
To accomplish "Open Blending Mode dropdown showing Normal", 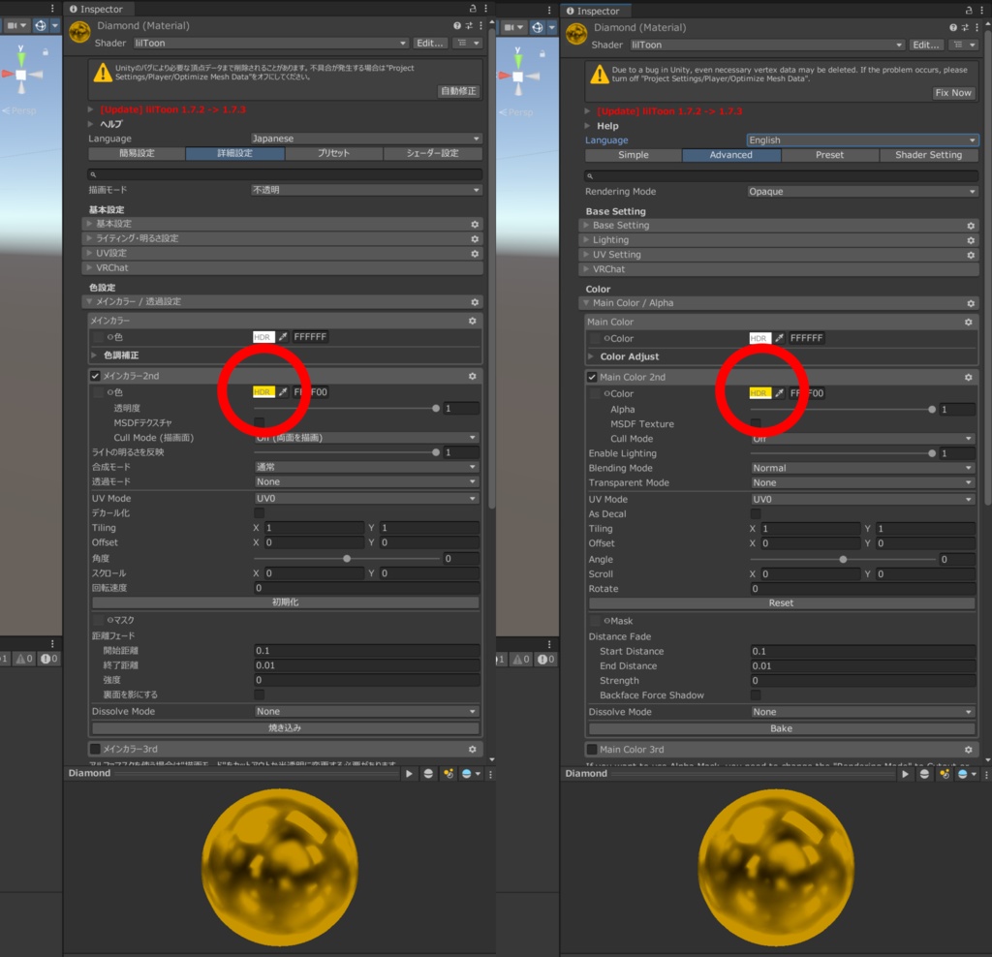I will click(862, 468).
